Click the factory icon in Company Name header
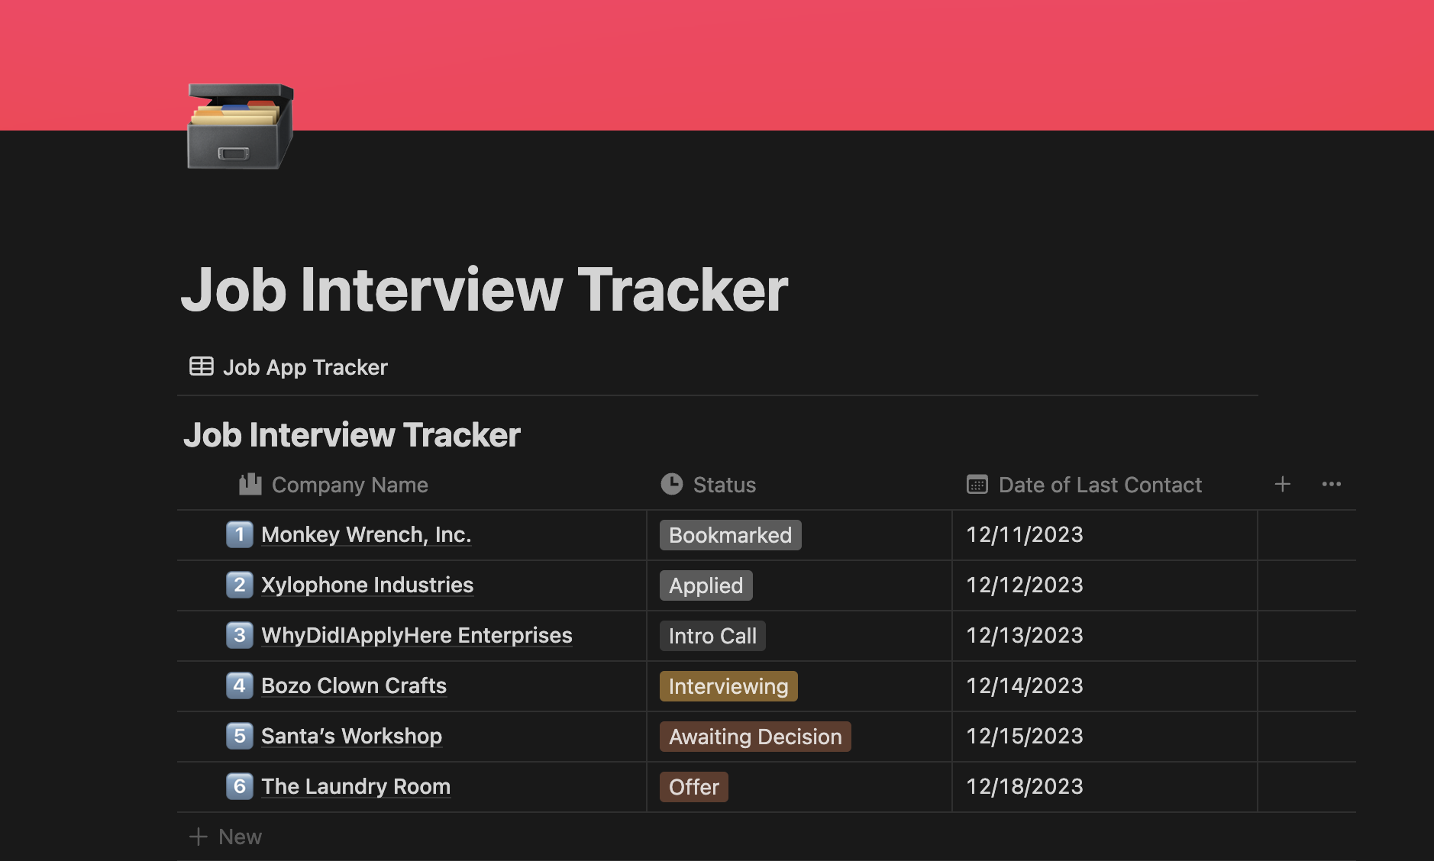 click(250, 484)
